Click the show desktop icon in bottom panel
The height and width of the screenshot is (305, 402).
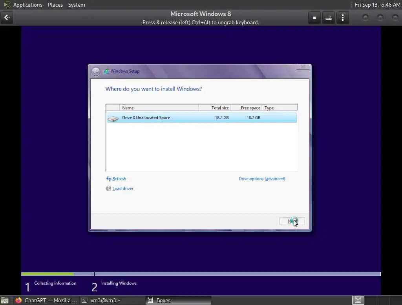(x=5, y=300)
